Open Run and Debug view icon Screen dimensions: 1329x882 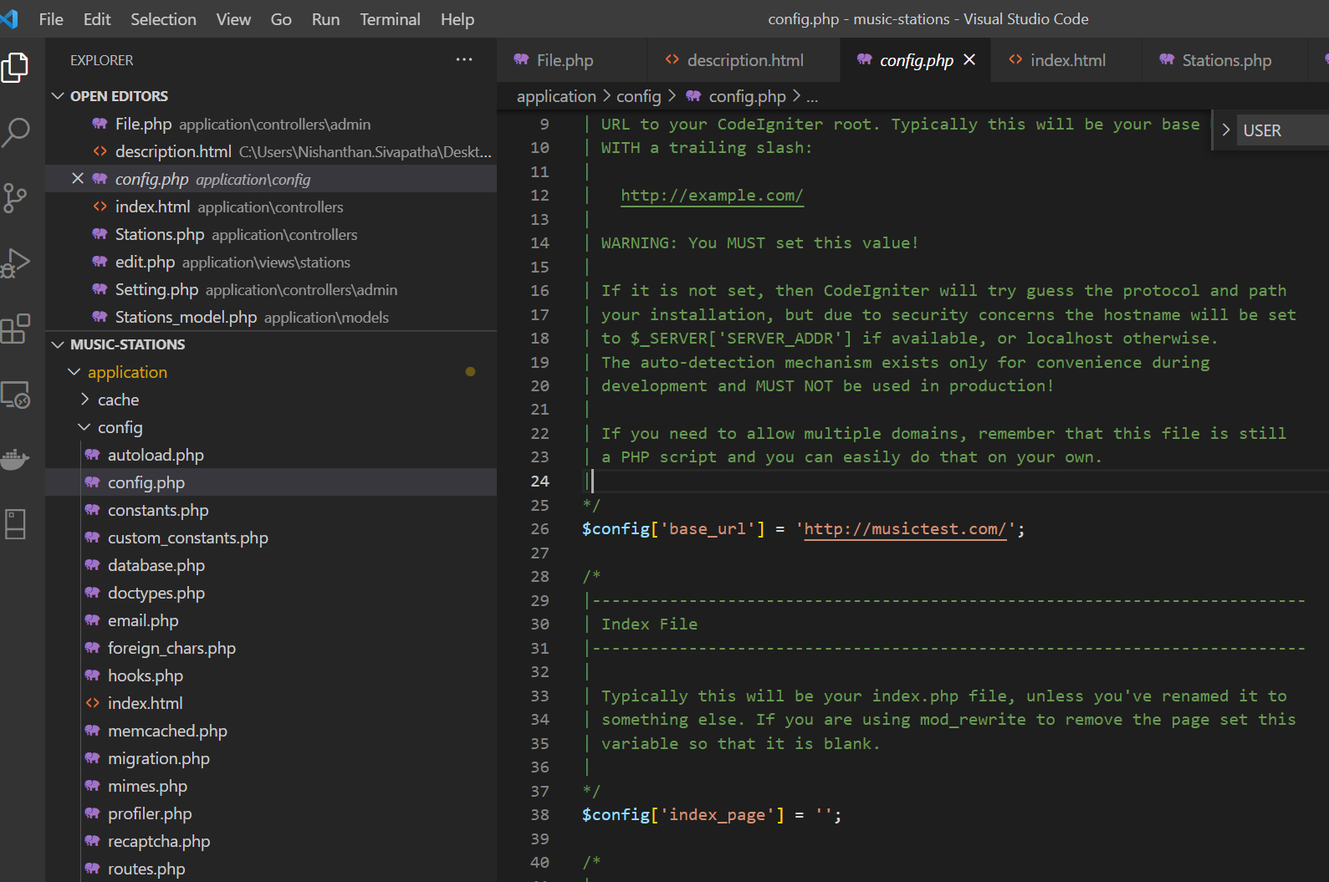(x=15, y=263)
